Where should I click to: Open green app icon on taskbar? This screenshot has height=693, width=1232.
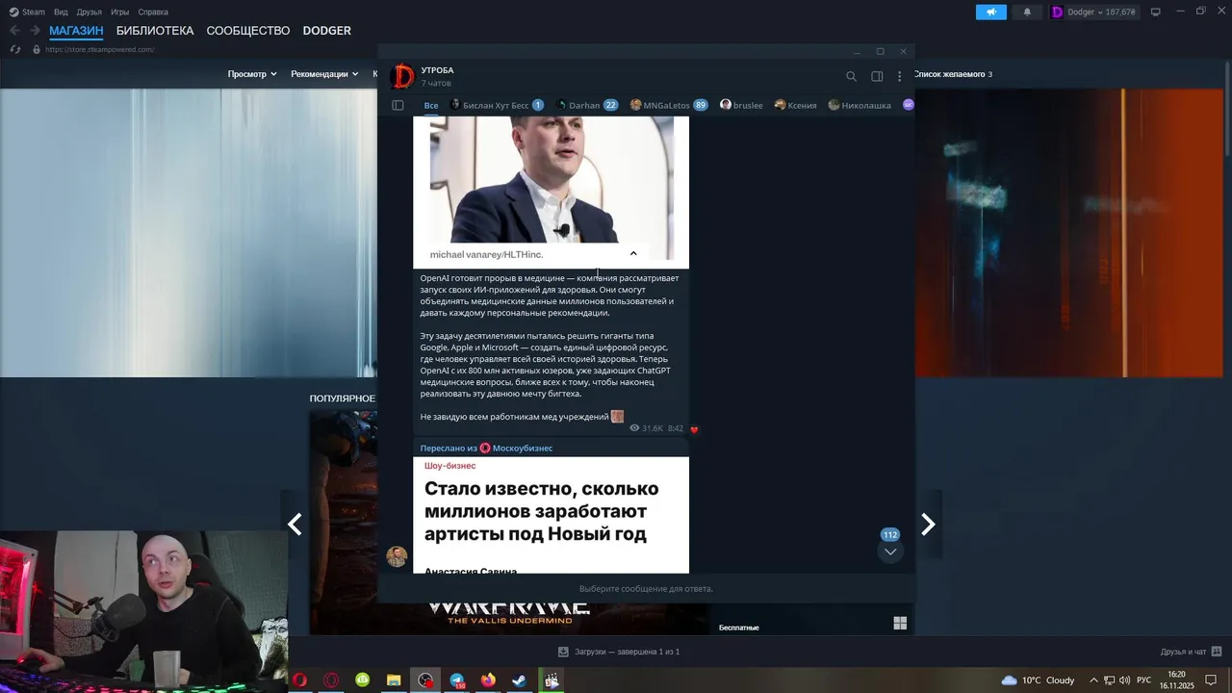(x=363, y=680)
